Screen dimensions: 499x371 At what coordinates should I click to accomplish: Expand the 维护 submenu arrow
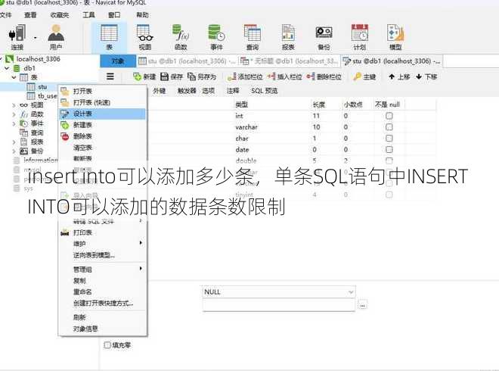(141, 243)
